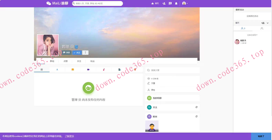272x140 pixels.
Task: Open the 了解更多 cookie link
Action: tap(70, 136)
